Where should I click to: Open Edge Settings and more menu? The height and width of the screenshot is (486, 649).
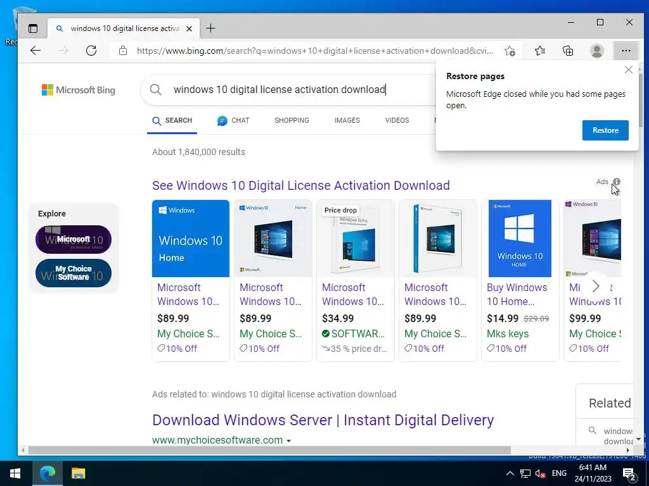click(x=626, y=51)
